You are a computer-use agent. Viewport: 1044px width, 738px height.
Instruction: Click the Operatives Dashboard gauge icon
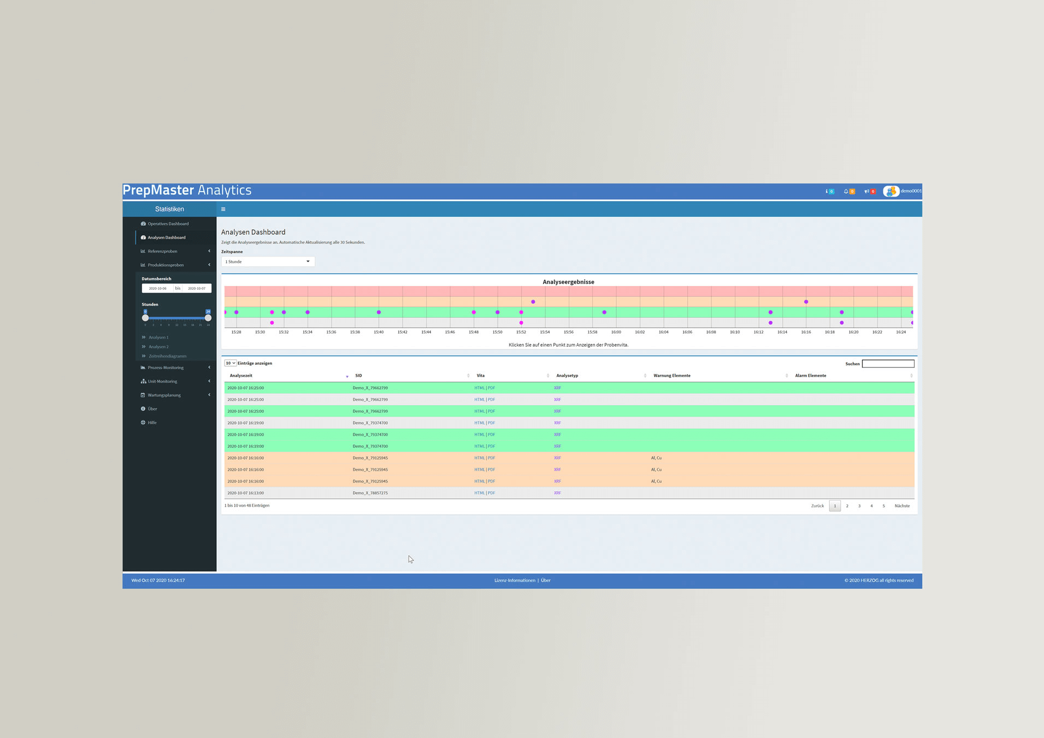pos(143,224)
